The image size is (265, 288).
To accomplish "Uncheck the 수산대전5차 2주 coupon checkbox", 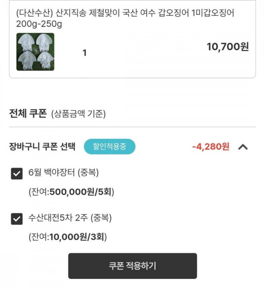I will coord(17,219).
